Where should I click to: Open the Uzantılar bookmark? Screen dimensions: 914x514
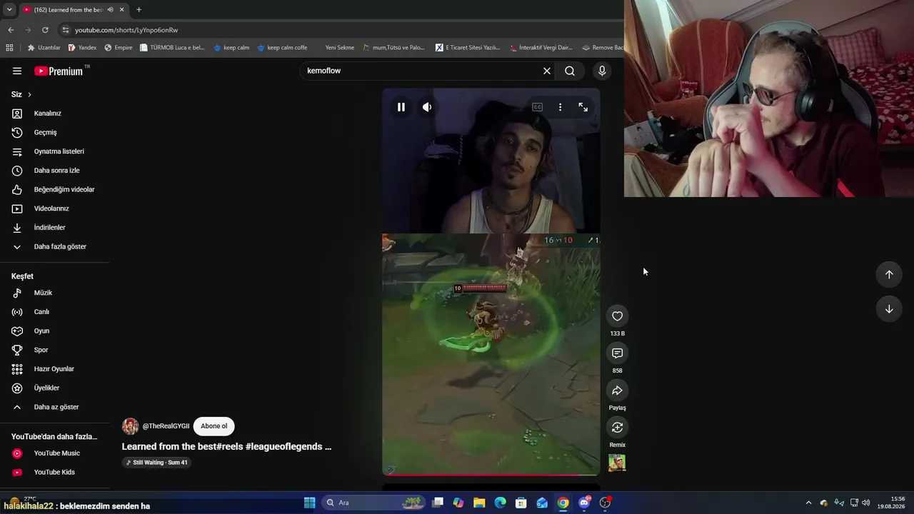coord(44,48)
